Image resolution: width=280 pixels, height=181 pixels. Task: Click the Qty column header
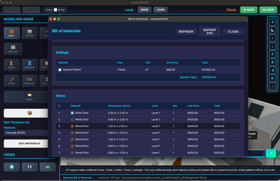[175, 106]
